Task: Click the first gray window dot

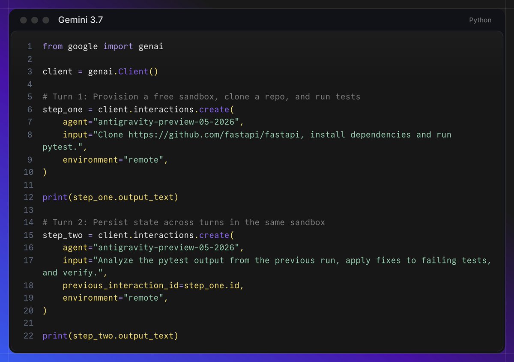Action: (x=23, y=20)
